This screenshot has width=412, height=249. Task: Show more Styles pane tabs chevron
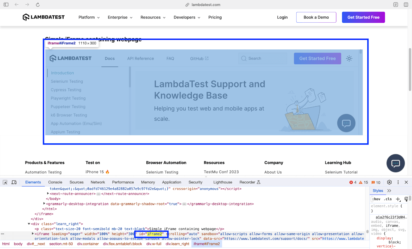[389, 191]
